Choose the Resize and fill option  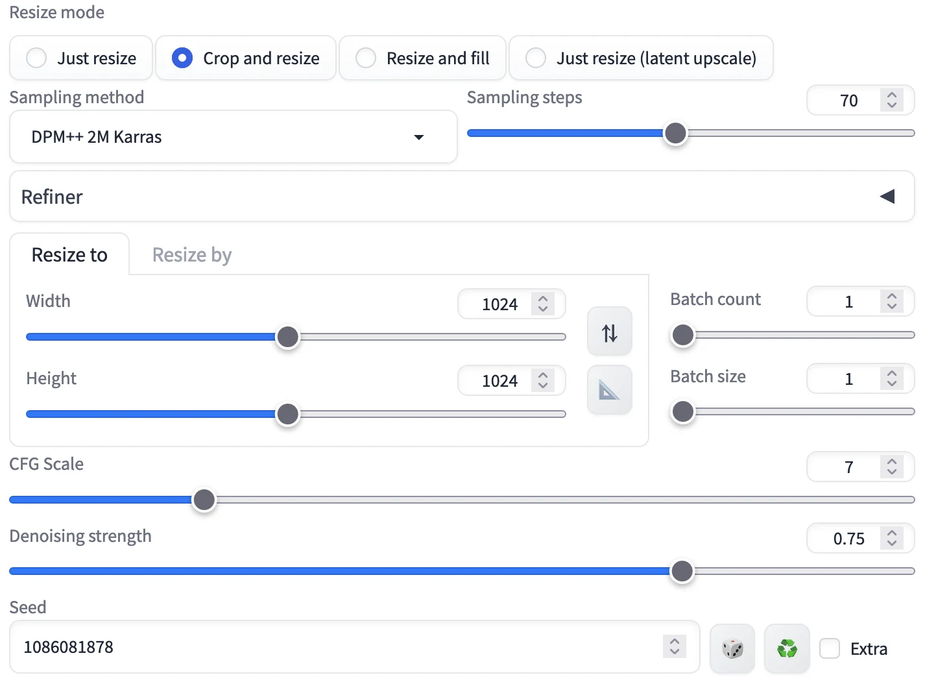click(422, 58)
